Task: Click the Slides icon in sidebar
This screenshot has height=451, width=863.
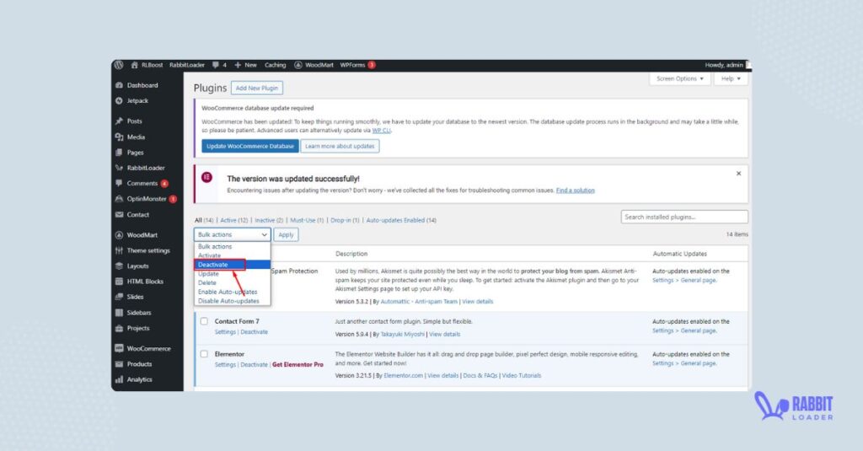Action: (x=119, y=297)
